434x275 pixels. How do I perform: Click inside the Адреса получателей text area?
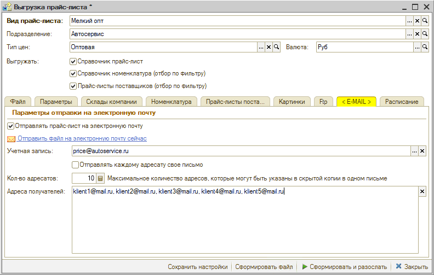pos(244,224)
